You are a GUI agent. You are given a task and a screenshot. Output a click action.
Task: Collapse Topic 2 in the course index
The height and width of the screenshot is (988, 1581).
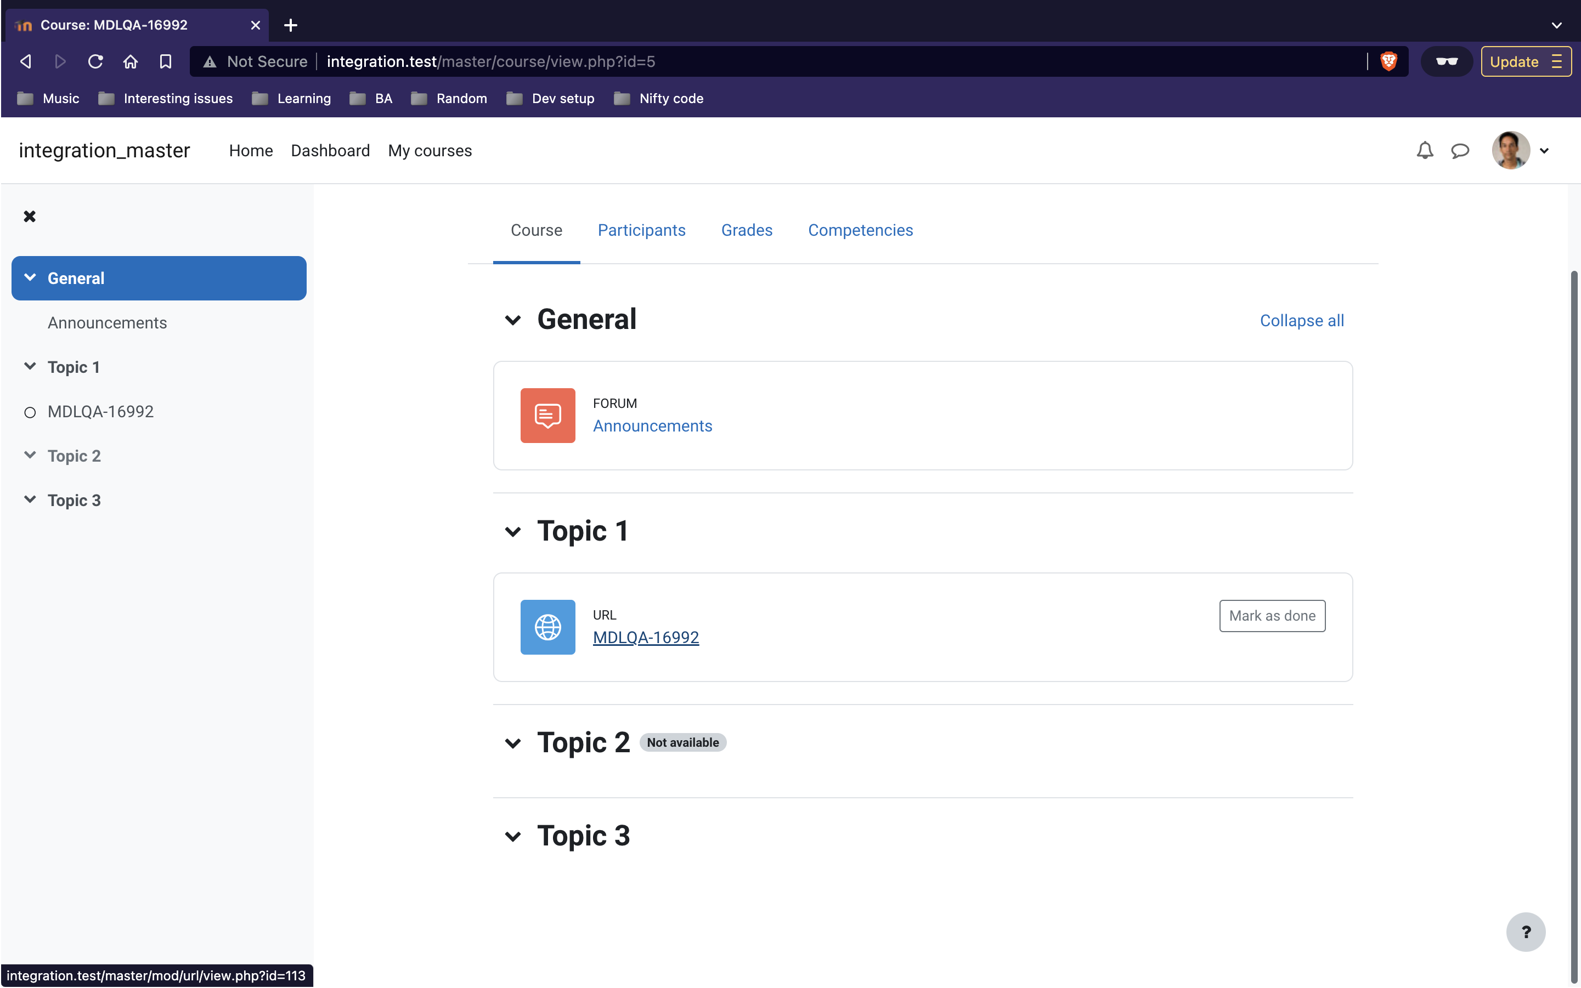click(x=30, y=455)
